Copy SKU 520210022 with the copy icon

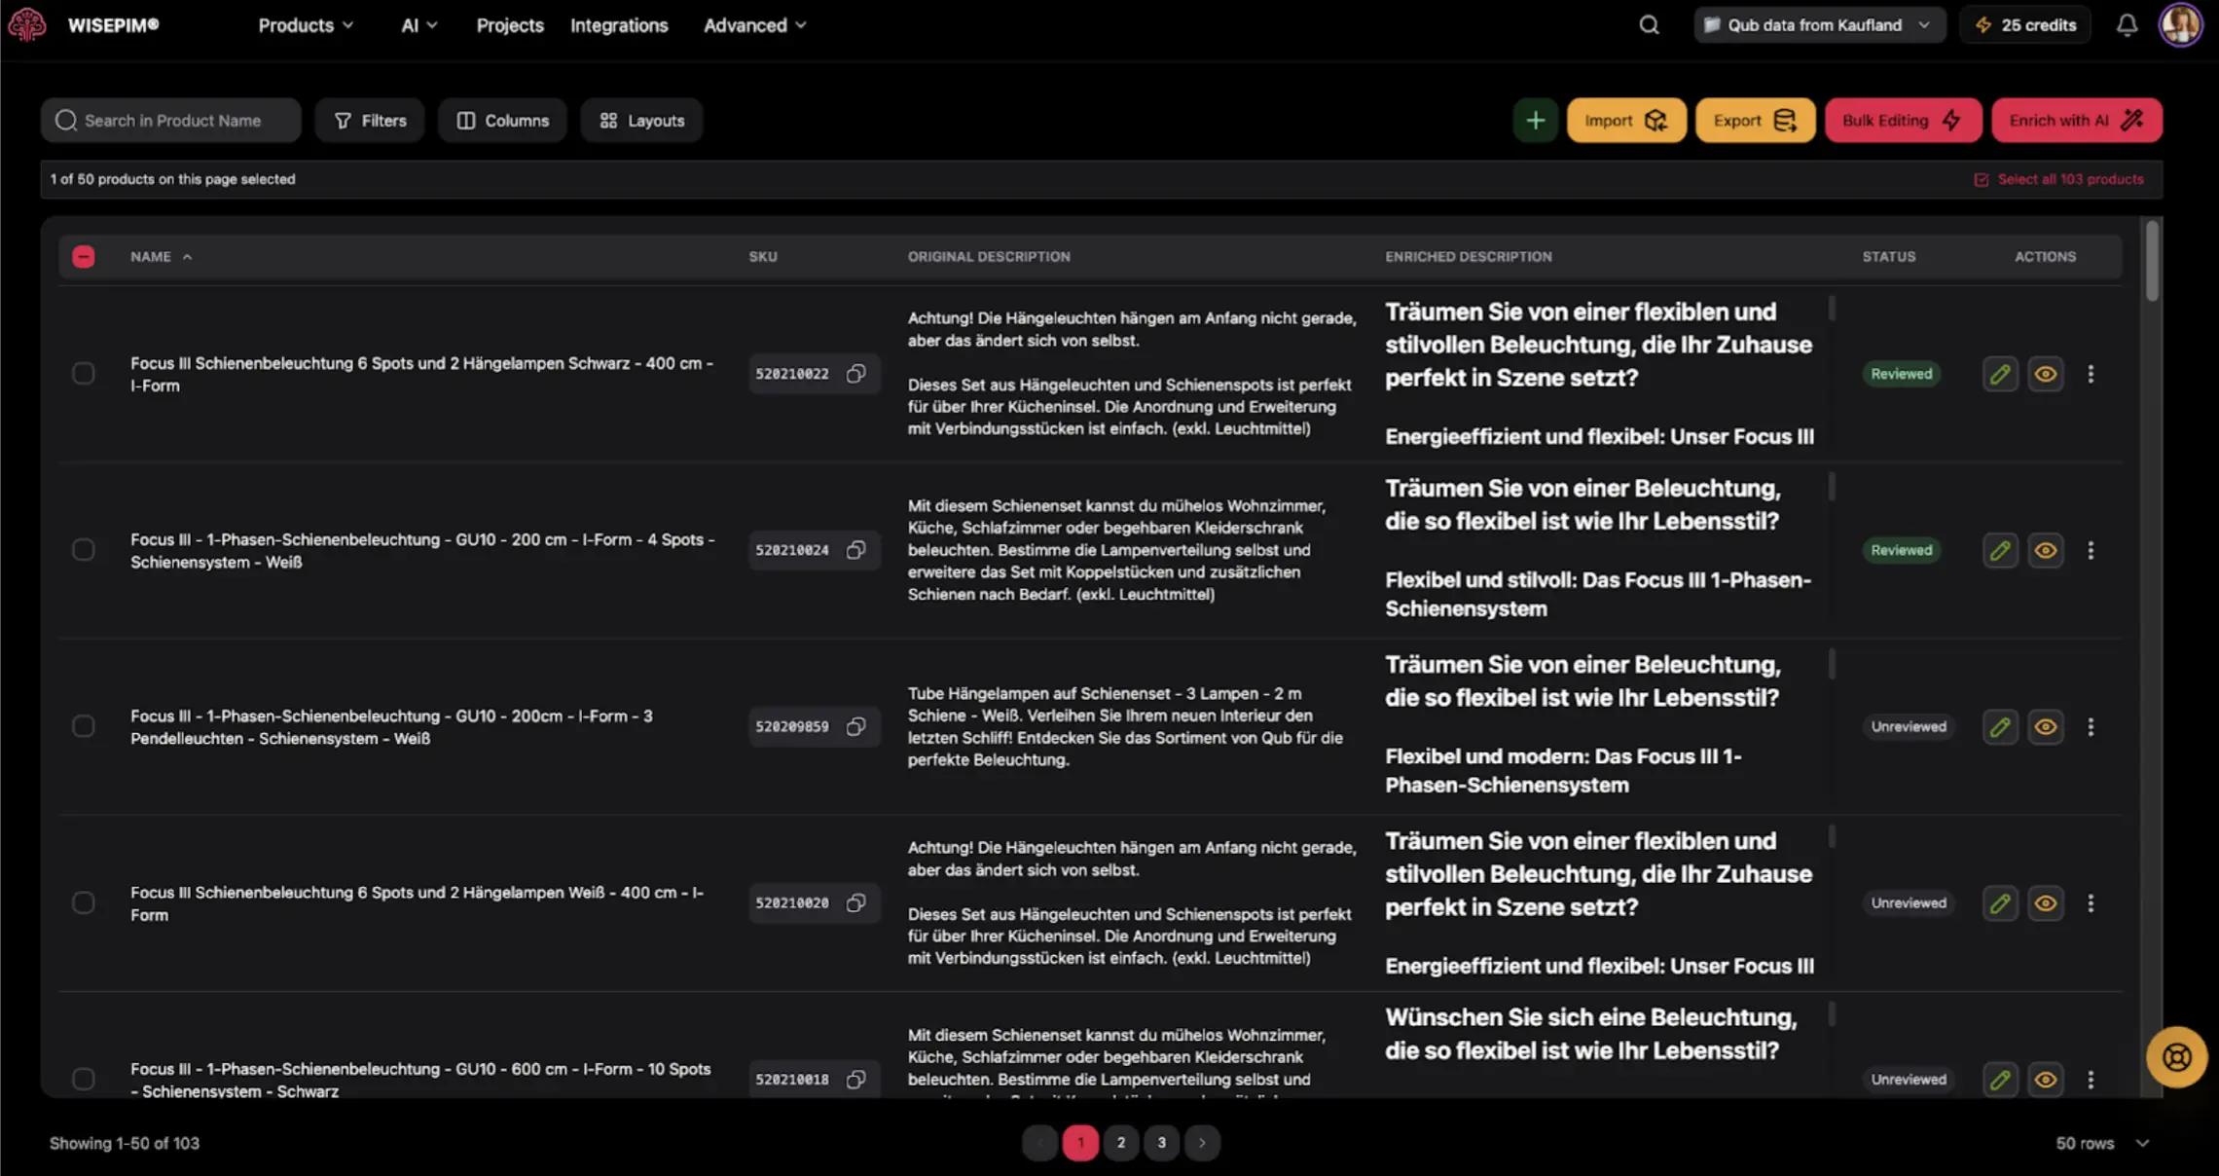click(x=855, y=374)
